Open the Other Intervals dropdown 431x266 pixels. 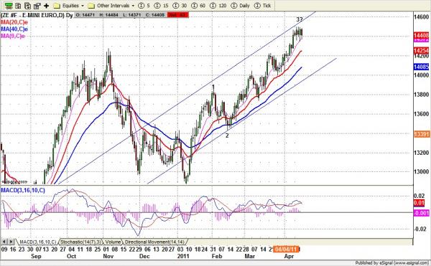(111, 6)
